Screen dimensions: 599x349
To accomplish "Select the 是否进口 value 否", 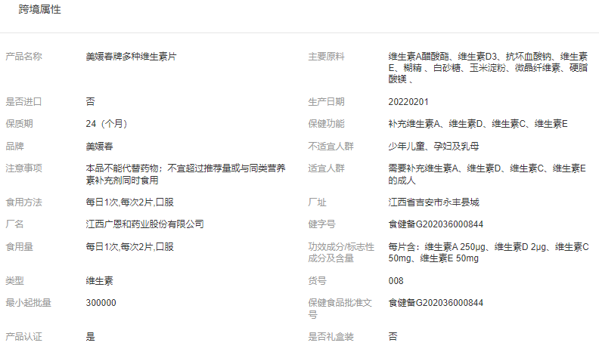I will click(90, 102).
